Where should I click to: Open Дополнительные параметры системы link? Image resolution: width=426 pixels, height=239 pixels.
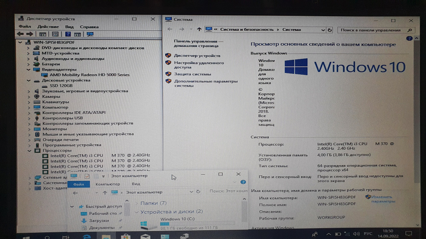click(206, 83)
